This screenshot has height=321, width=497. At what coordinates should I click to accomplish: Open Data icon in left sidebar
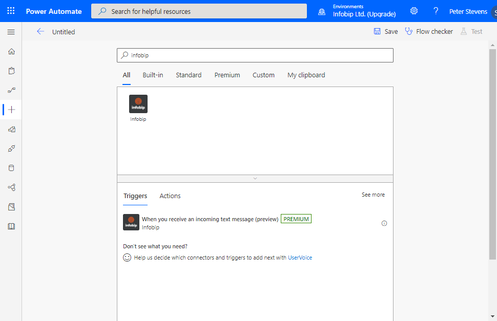(x=11, y=168)
